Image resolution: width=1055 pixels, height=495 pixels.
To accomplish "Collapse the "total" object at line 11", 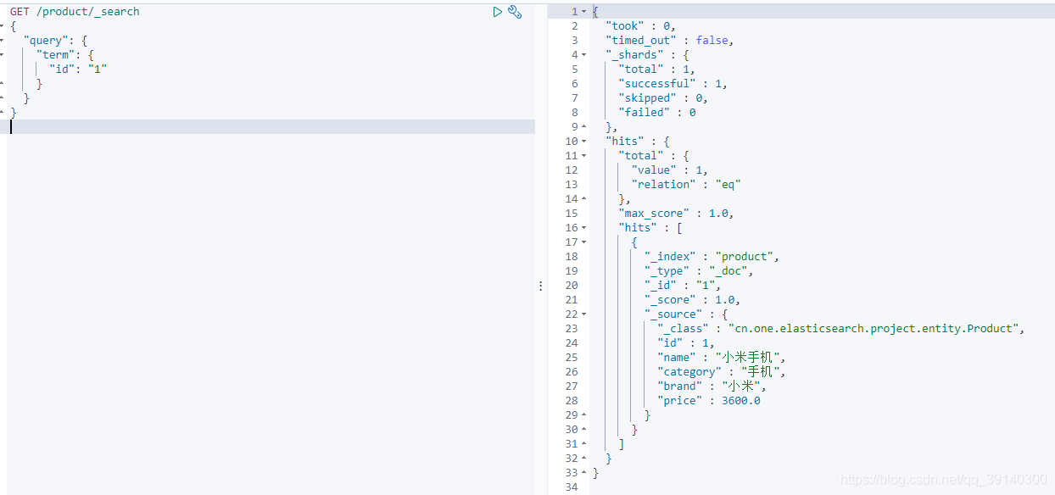I will [583, 156].
